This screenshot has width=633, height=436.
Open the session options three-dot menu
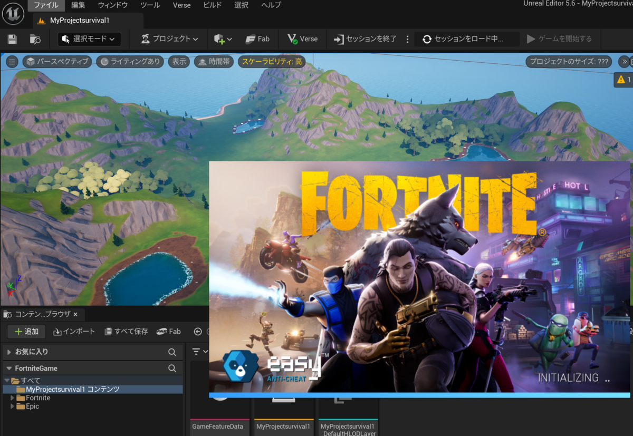[x=407, y=39]
